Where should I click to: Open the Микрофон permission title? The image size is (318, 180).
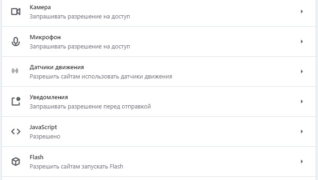45,37
